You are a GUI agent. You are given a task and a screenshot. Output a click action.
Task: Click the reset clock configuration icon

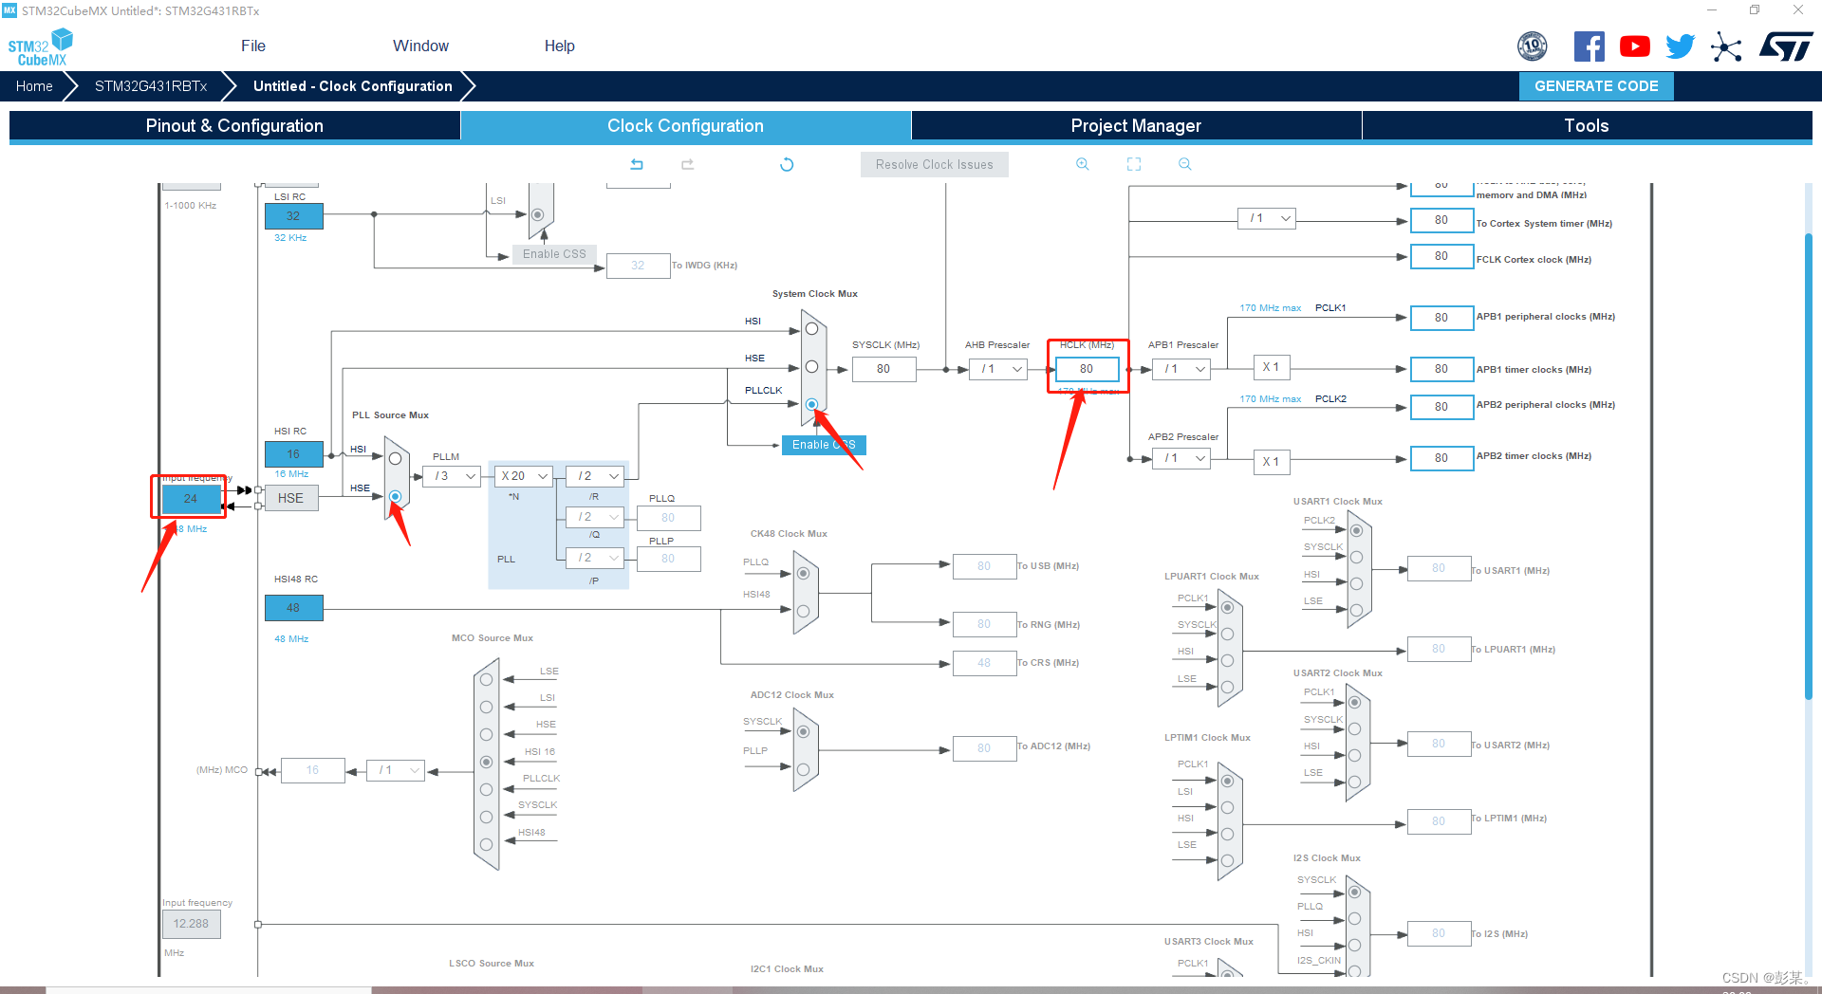coord(787,164)
